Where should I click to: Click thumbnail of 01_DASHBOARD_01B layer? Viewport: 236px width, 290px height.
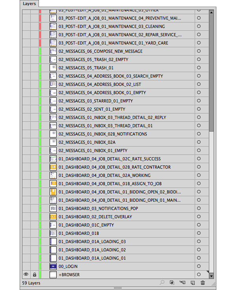[53, 233]
